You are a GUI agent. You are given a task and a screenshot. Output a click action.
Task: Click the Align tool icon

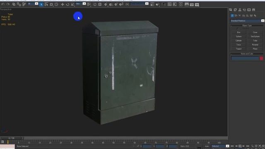coord(157,5)
